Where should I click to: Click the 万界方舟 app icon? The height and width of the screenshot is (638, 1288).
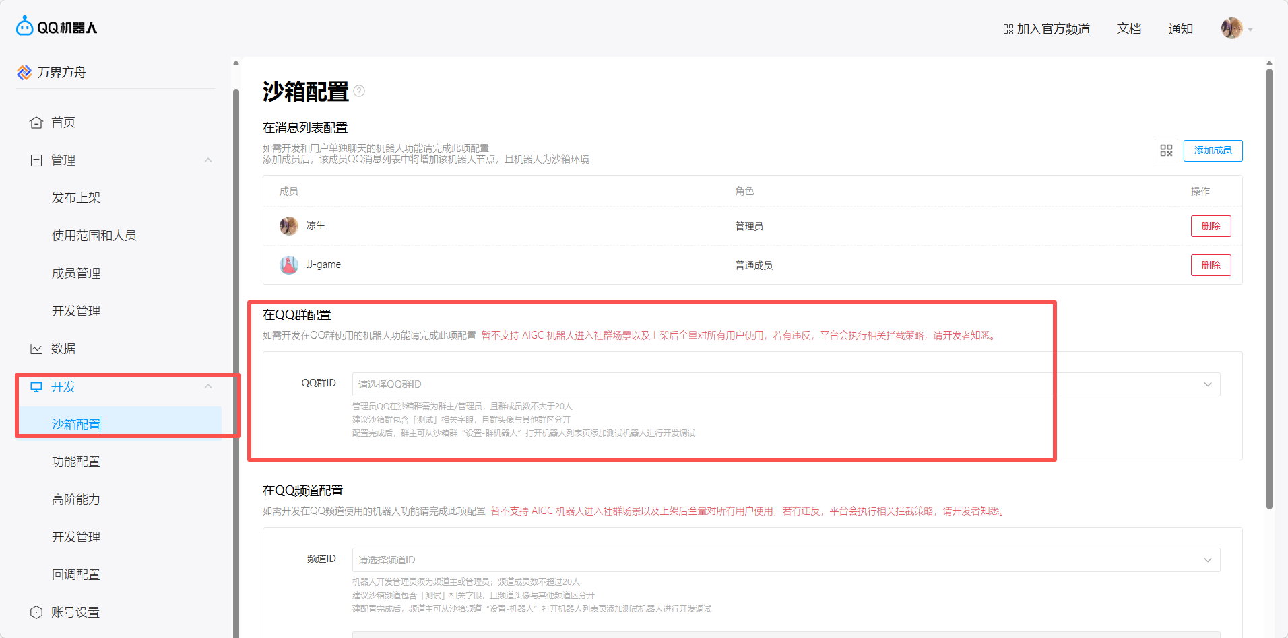pos(24,73)
